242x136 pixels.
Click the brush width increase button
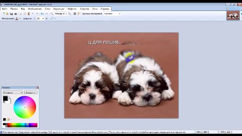[47, 19]
